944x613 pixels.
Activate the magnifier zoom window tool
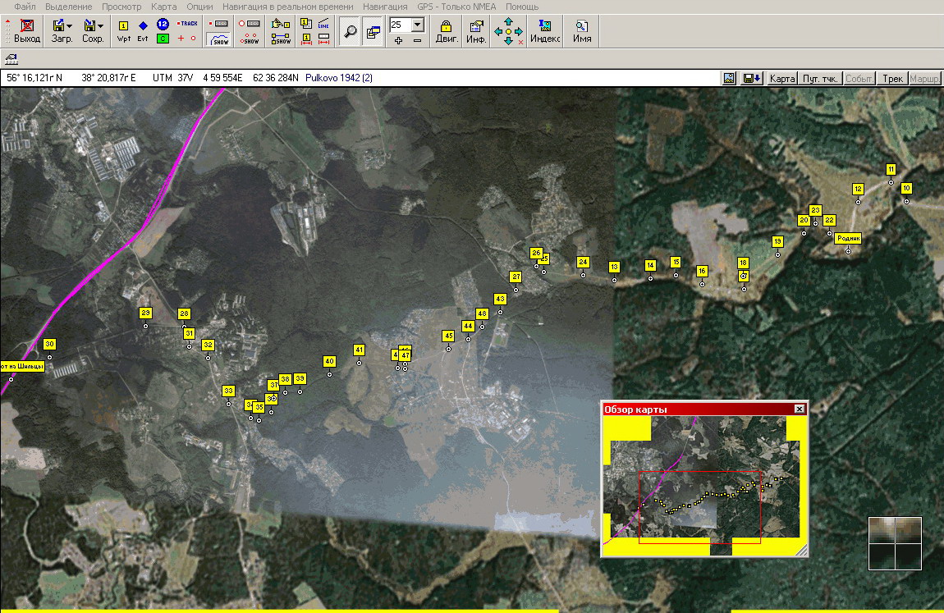(351, 32)
